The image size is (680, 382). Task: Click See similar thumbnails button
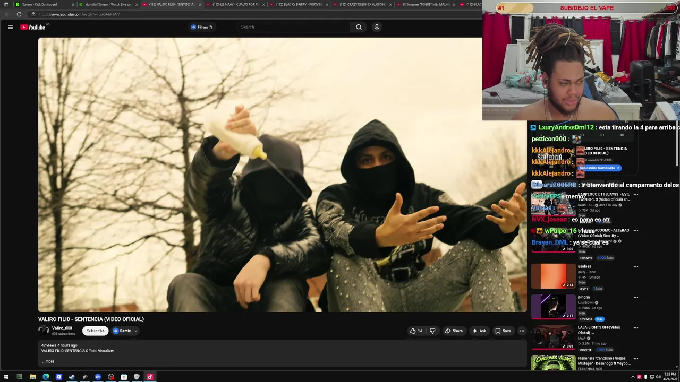pos(599,168)
